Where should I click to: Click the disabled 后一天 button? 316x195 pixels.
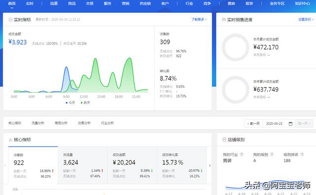click(304, 123)
